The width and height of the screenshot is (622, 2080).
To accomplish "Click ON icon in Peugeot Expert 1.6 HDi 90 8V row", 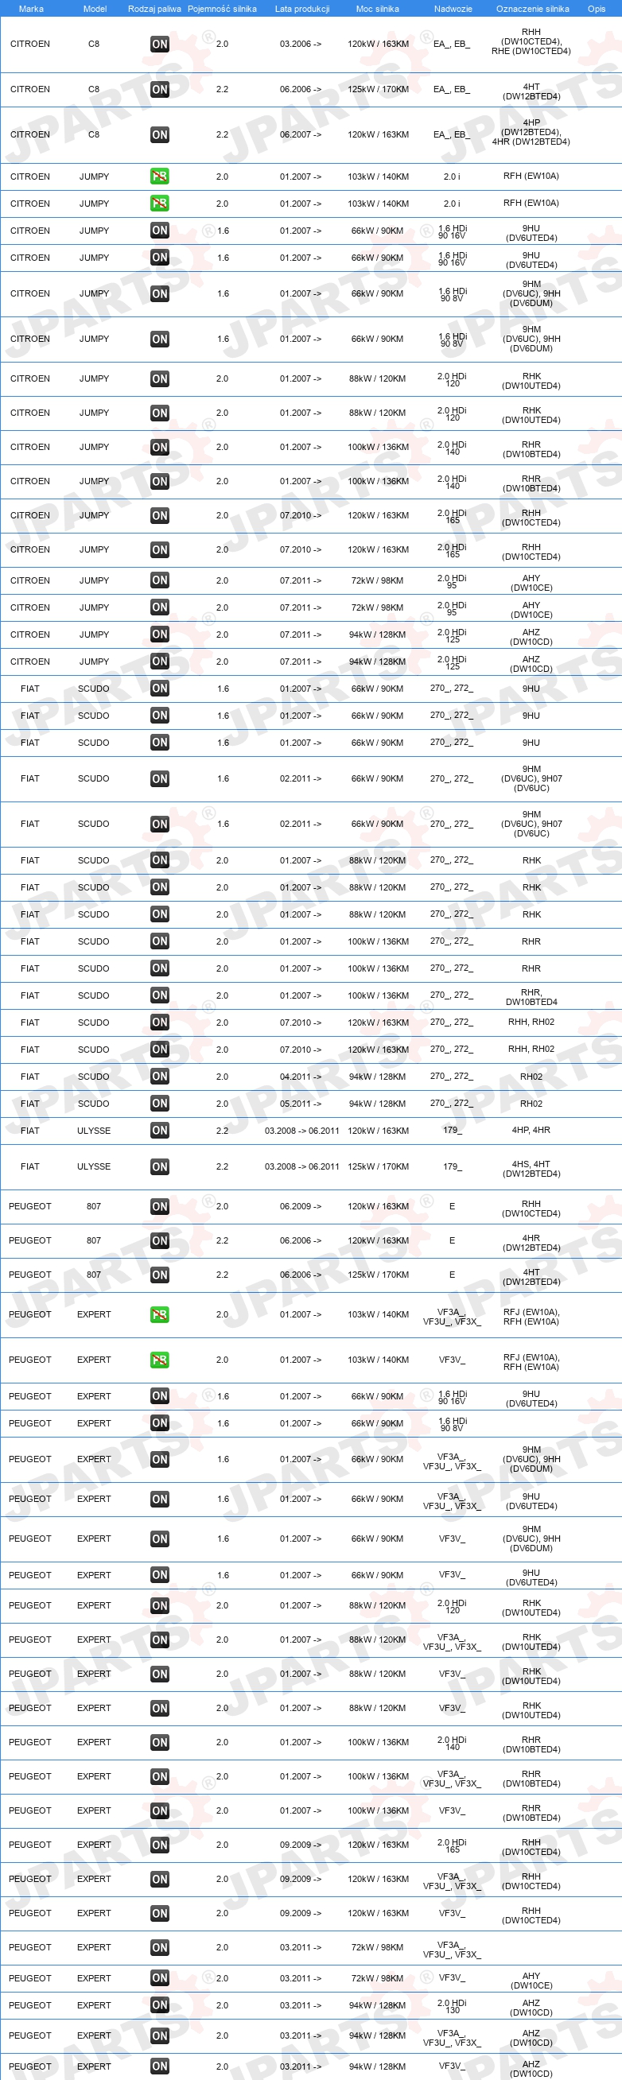I will point(160,1422).
